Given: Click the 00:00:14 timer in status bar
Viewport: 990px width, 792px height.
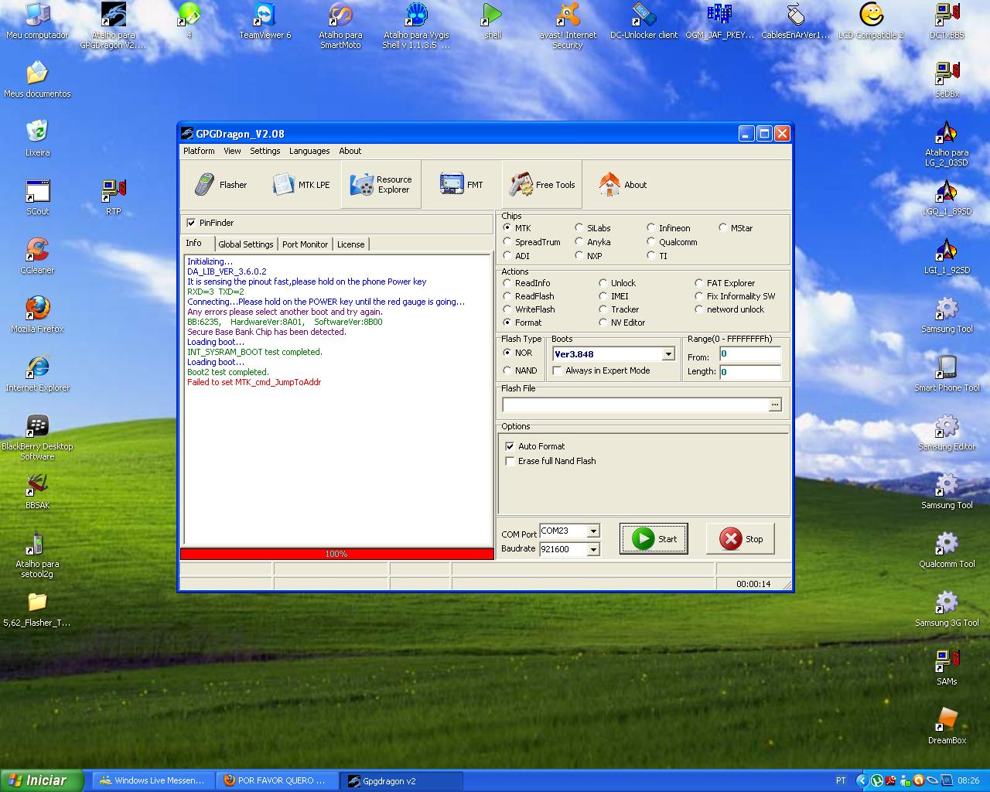Looking at the screenshot, I should point(753,584).
